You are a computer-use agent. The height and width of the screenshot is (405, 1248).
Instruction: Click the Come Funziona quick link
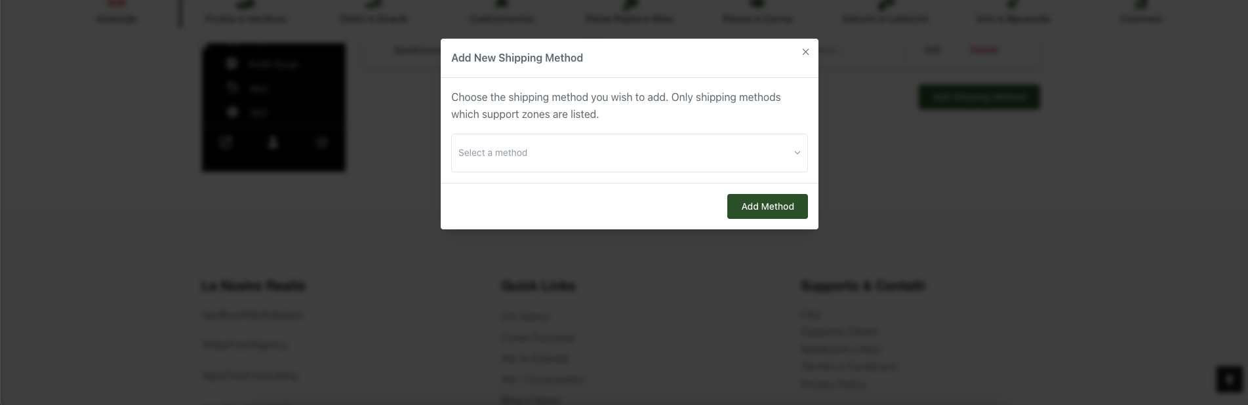pyautogui.click(x=538, y=337)
